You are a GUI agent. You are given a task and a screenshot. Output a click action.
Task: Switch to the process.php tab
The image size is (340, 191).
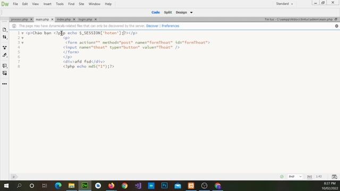(19, 20)
